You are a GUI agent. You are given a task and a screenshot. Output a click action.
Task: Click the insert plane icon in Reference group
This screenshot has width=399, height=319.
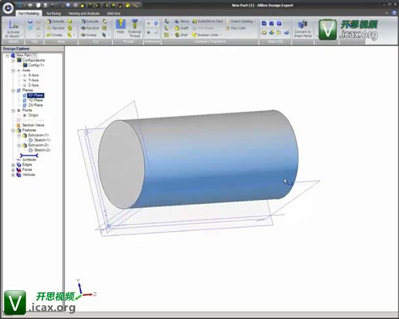(156, 24)
